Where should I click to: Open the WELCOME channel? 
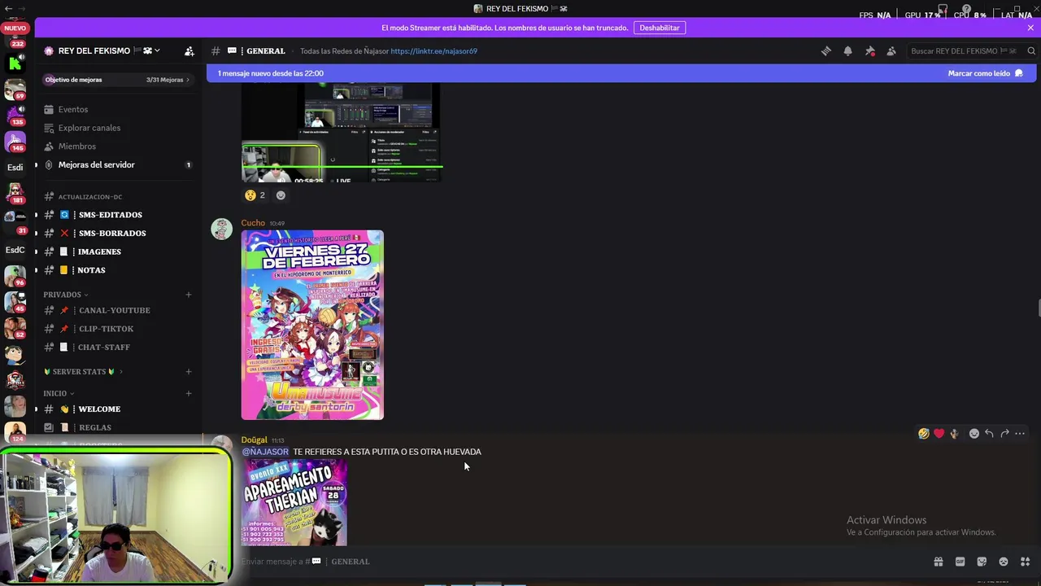pyautogui.click(x=118, y=409)
